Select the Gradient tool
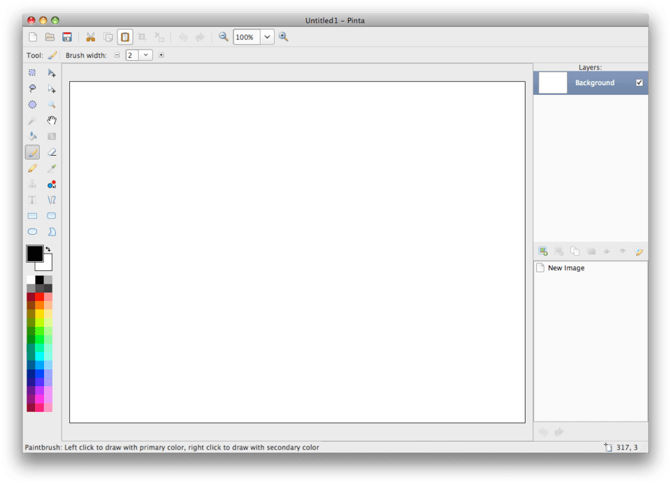The height and width of the screenshot is (484, 671). point(51,136)
